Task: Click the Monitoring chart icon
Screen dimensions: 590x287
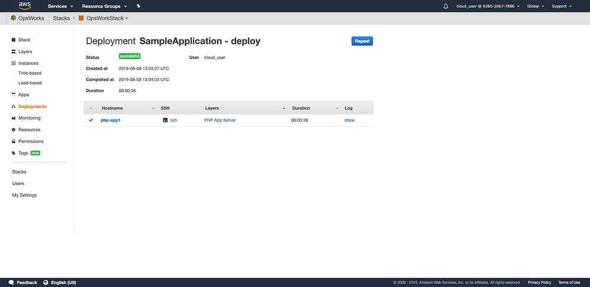Action: 14,118
